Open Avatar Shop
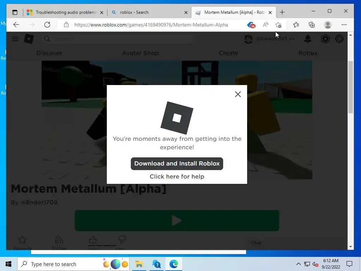This screenshot has width=361, height=271. [x=140, y=53]
